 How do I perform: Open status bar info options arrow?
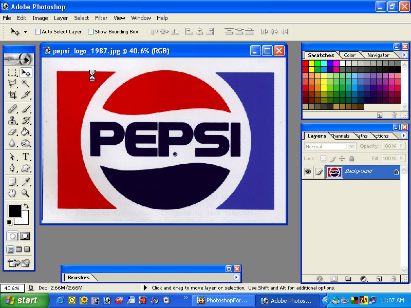(145, 287)
